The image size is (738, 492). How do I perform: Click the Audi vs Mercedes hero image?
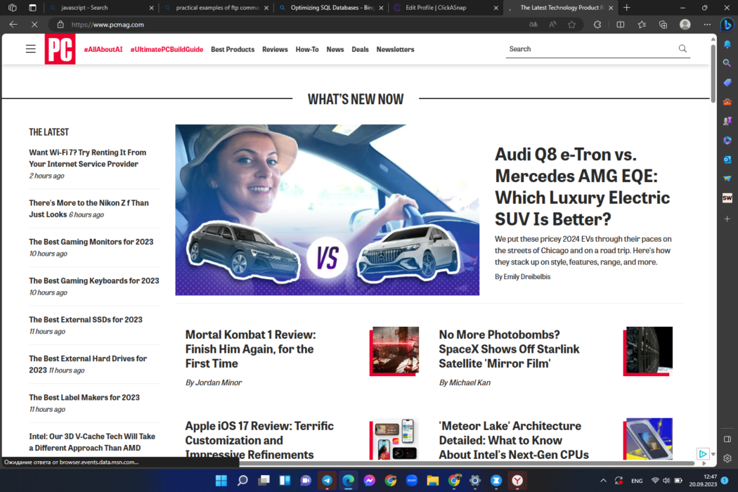coord(327,210)
